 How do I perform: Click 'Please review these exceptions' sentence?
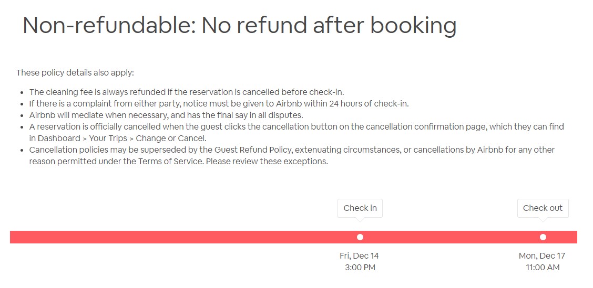(x=267, y=162)
